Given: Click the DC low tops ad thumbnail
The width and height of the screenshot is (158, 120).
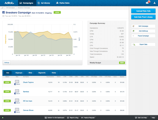Looking at the screenshot, I should click(17, 100).
